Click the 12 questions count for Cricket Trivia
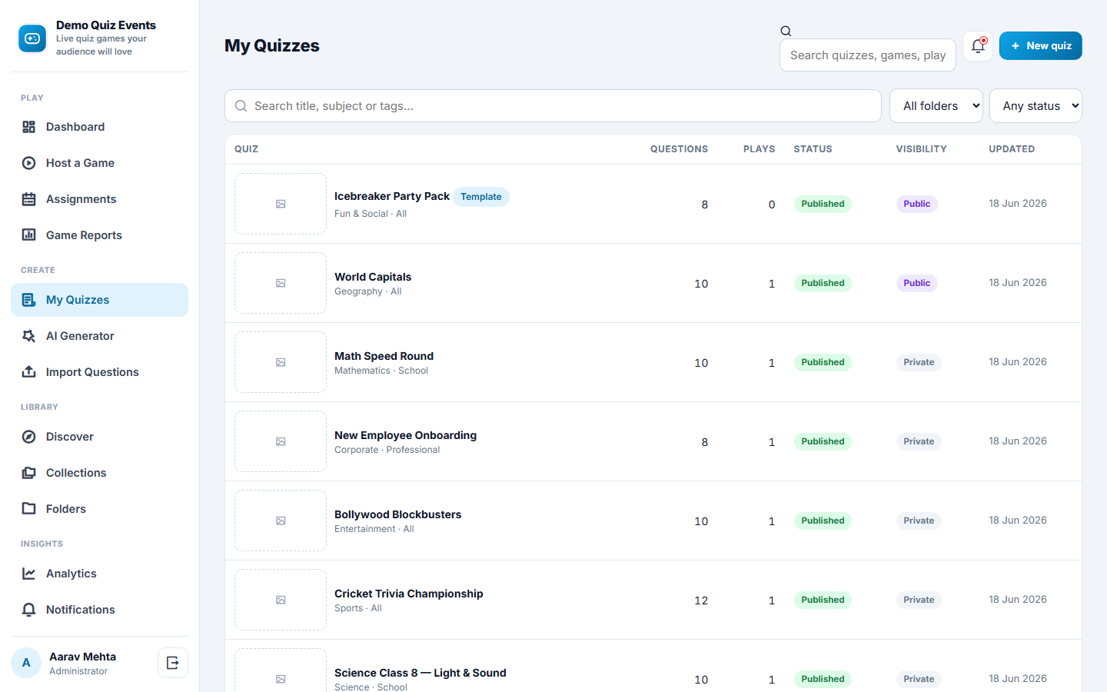This screenshot has height=692, width=1107. (x=701, y=601)
